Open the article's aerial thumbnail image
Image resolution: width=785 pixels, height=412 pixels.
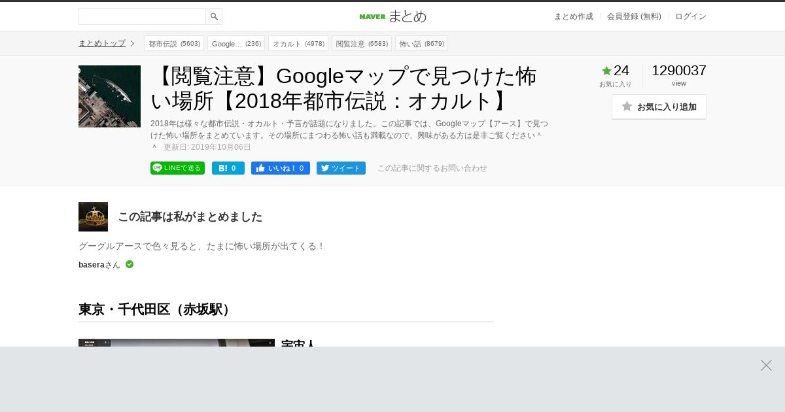(x=109, y=96)
